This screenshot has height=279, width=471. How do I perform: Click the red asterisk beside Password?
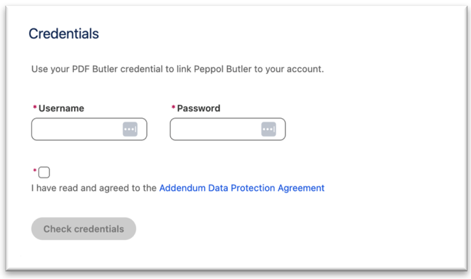(173, 109)
